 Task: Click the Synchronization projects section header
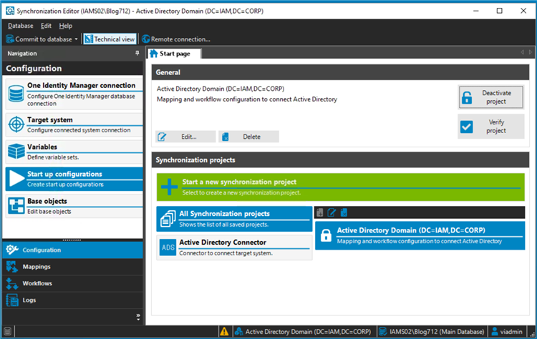coord(340,160)
